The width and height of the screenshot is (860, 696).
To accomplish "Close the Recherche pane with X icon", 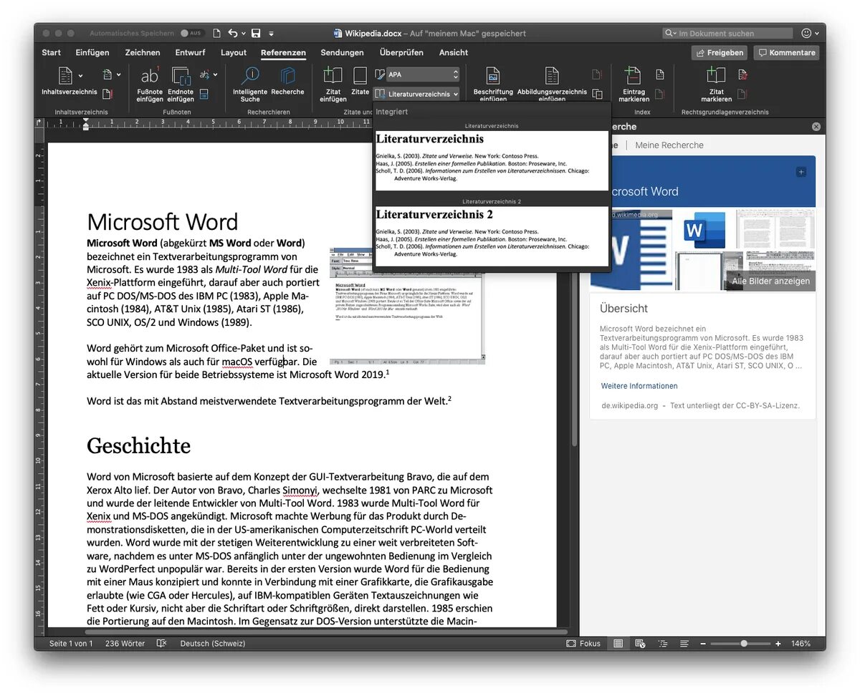I will point(816,127).
